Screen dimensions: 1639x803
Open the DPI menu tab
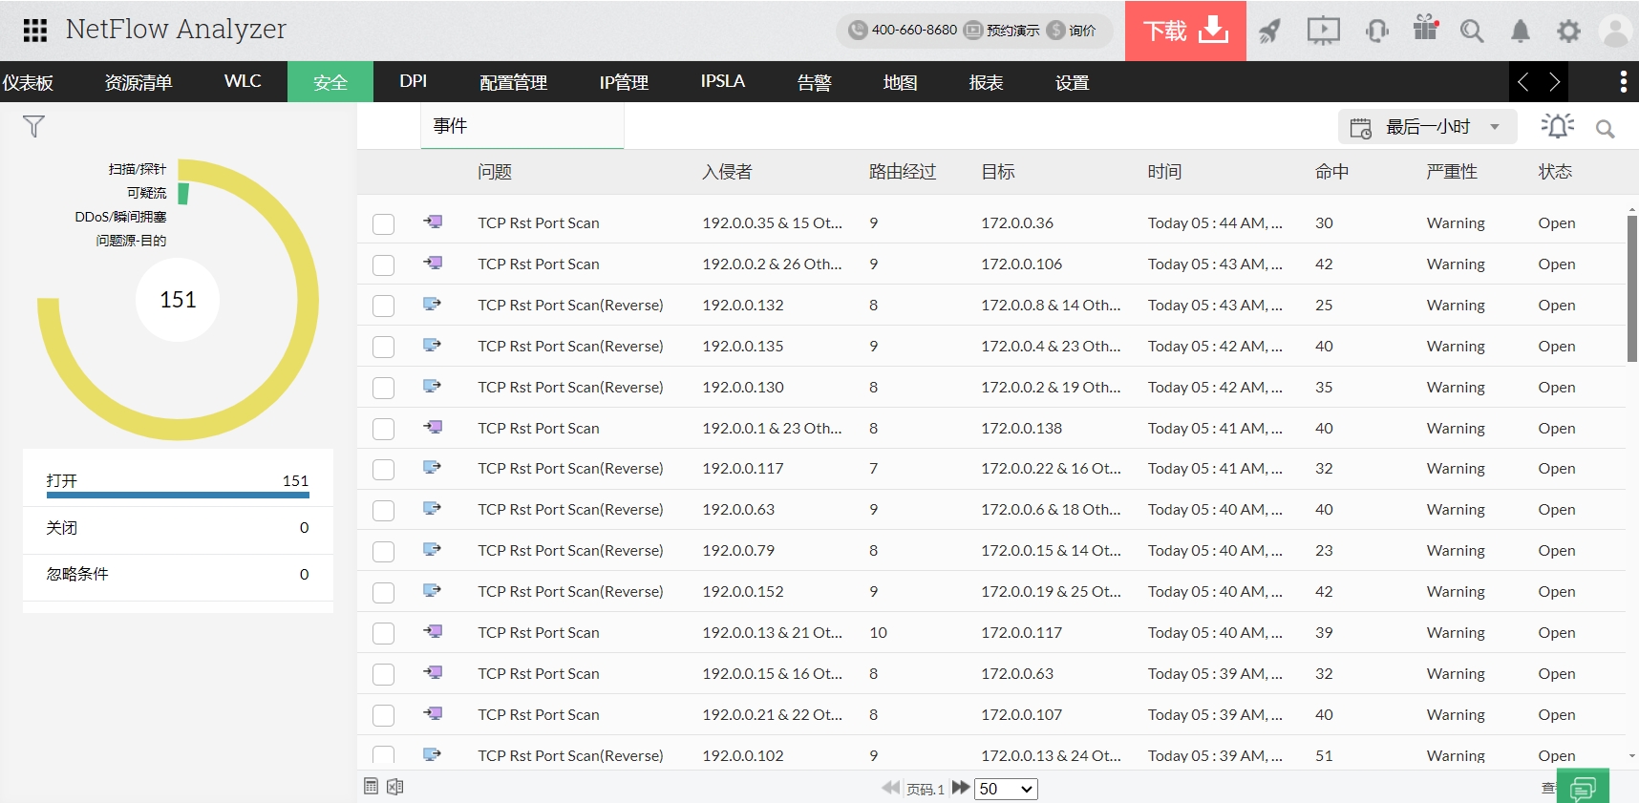[x=413, y=82]
